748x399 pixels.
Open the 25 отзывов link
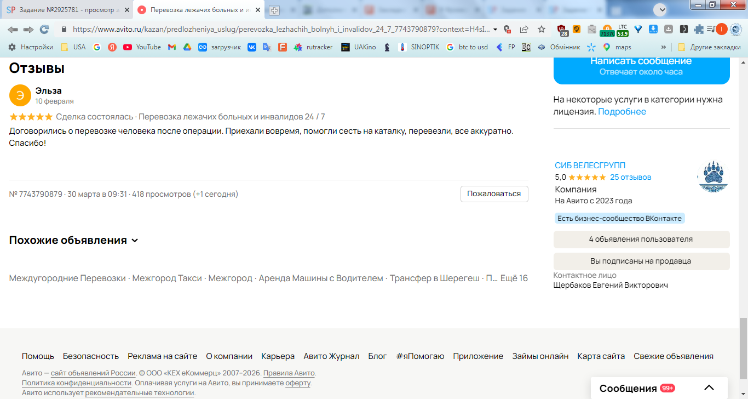[x=631, y=177]
